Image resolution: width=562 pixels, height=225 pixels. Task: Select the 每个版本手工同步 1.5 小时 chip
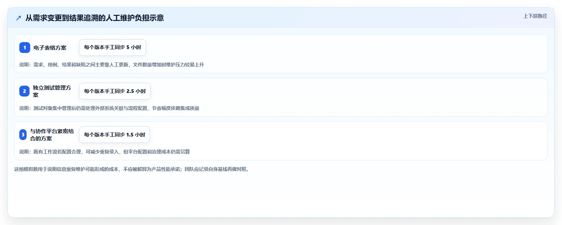(114, 135)
